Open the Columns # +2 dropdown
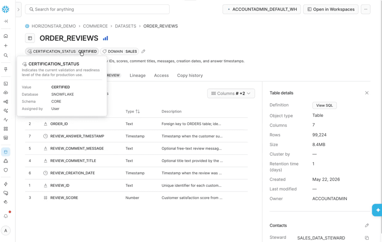 231,93
